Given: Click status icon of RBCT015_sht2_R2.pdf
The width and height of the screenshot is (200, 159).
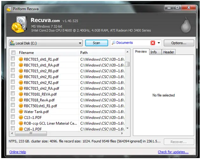Looking at the screenshot, I should (x=21, y=83).
